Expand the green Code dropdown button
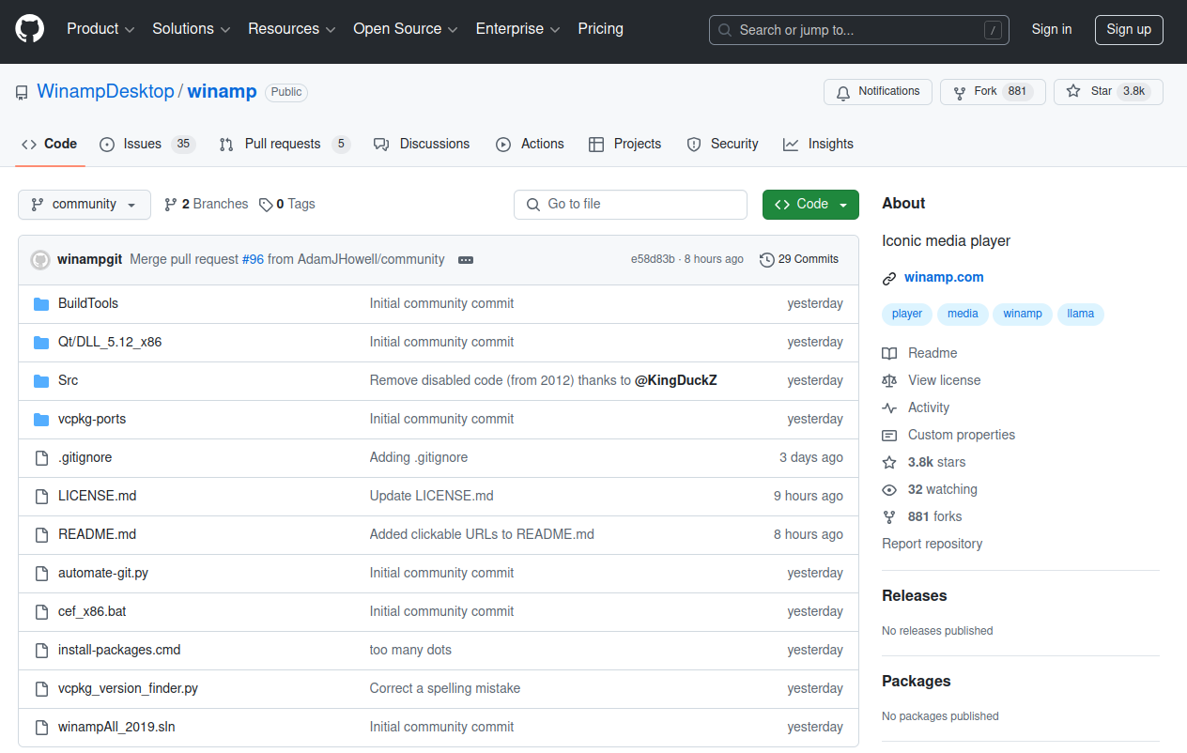Screen dimensions: 1187x753 click(810, 205)
